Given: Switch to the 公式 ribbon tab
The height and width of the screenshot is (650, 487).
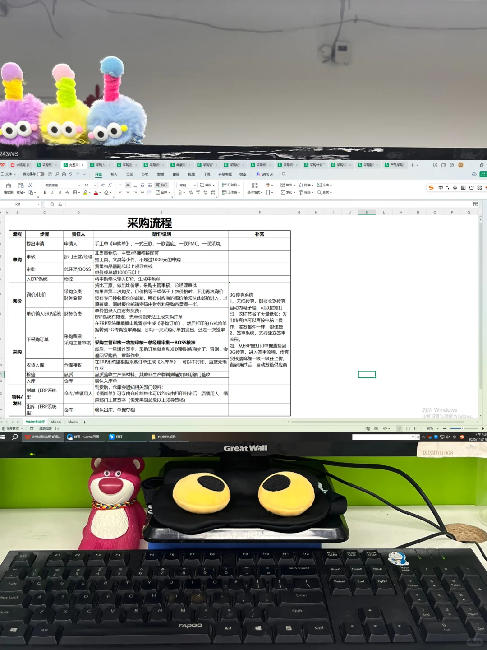Looking at the screenshot, I should tap(145, 174).
